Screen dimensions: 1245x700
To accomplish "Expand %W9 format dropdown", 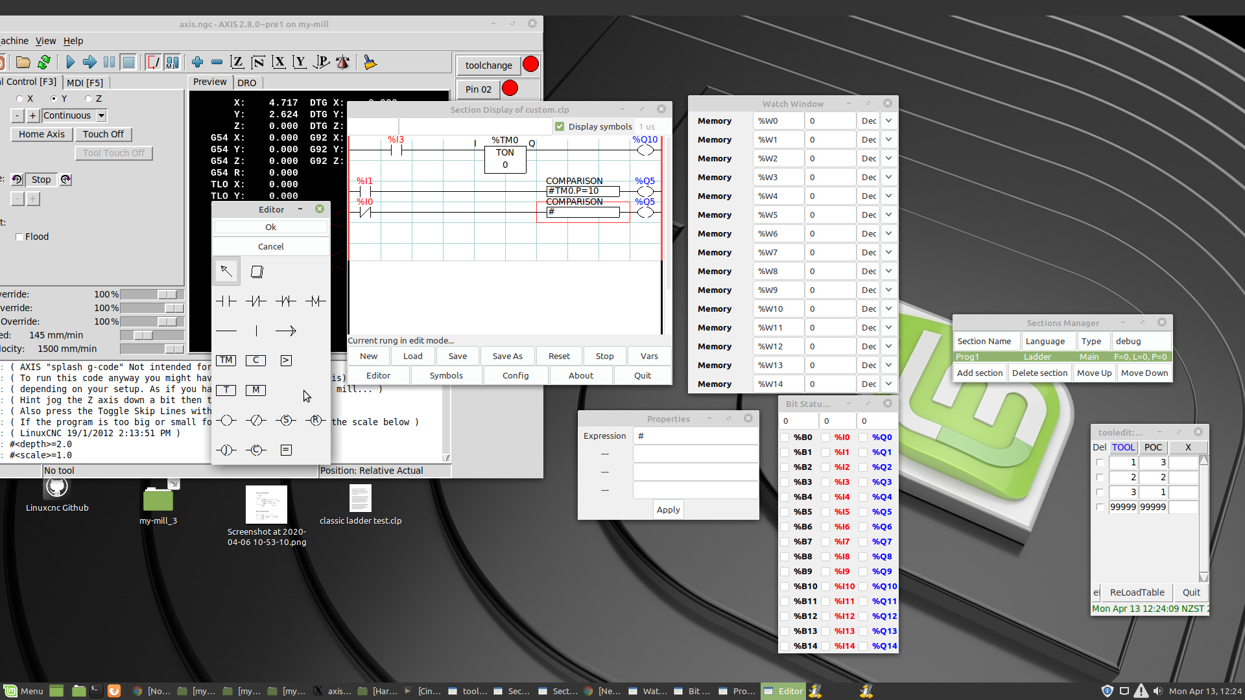I will coord(888,290).
